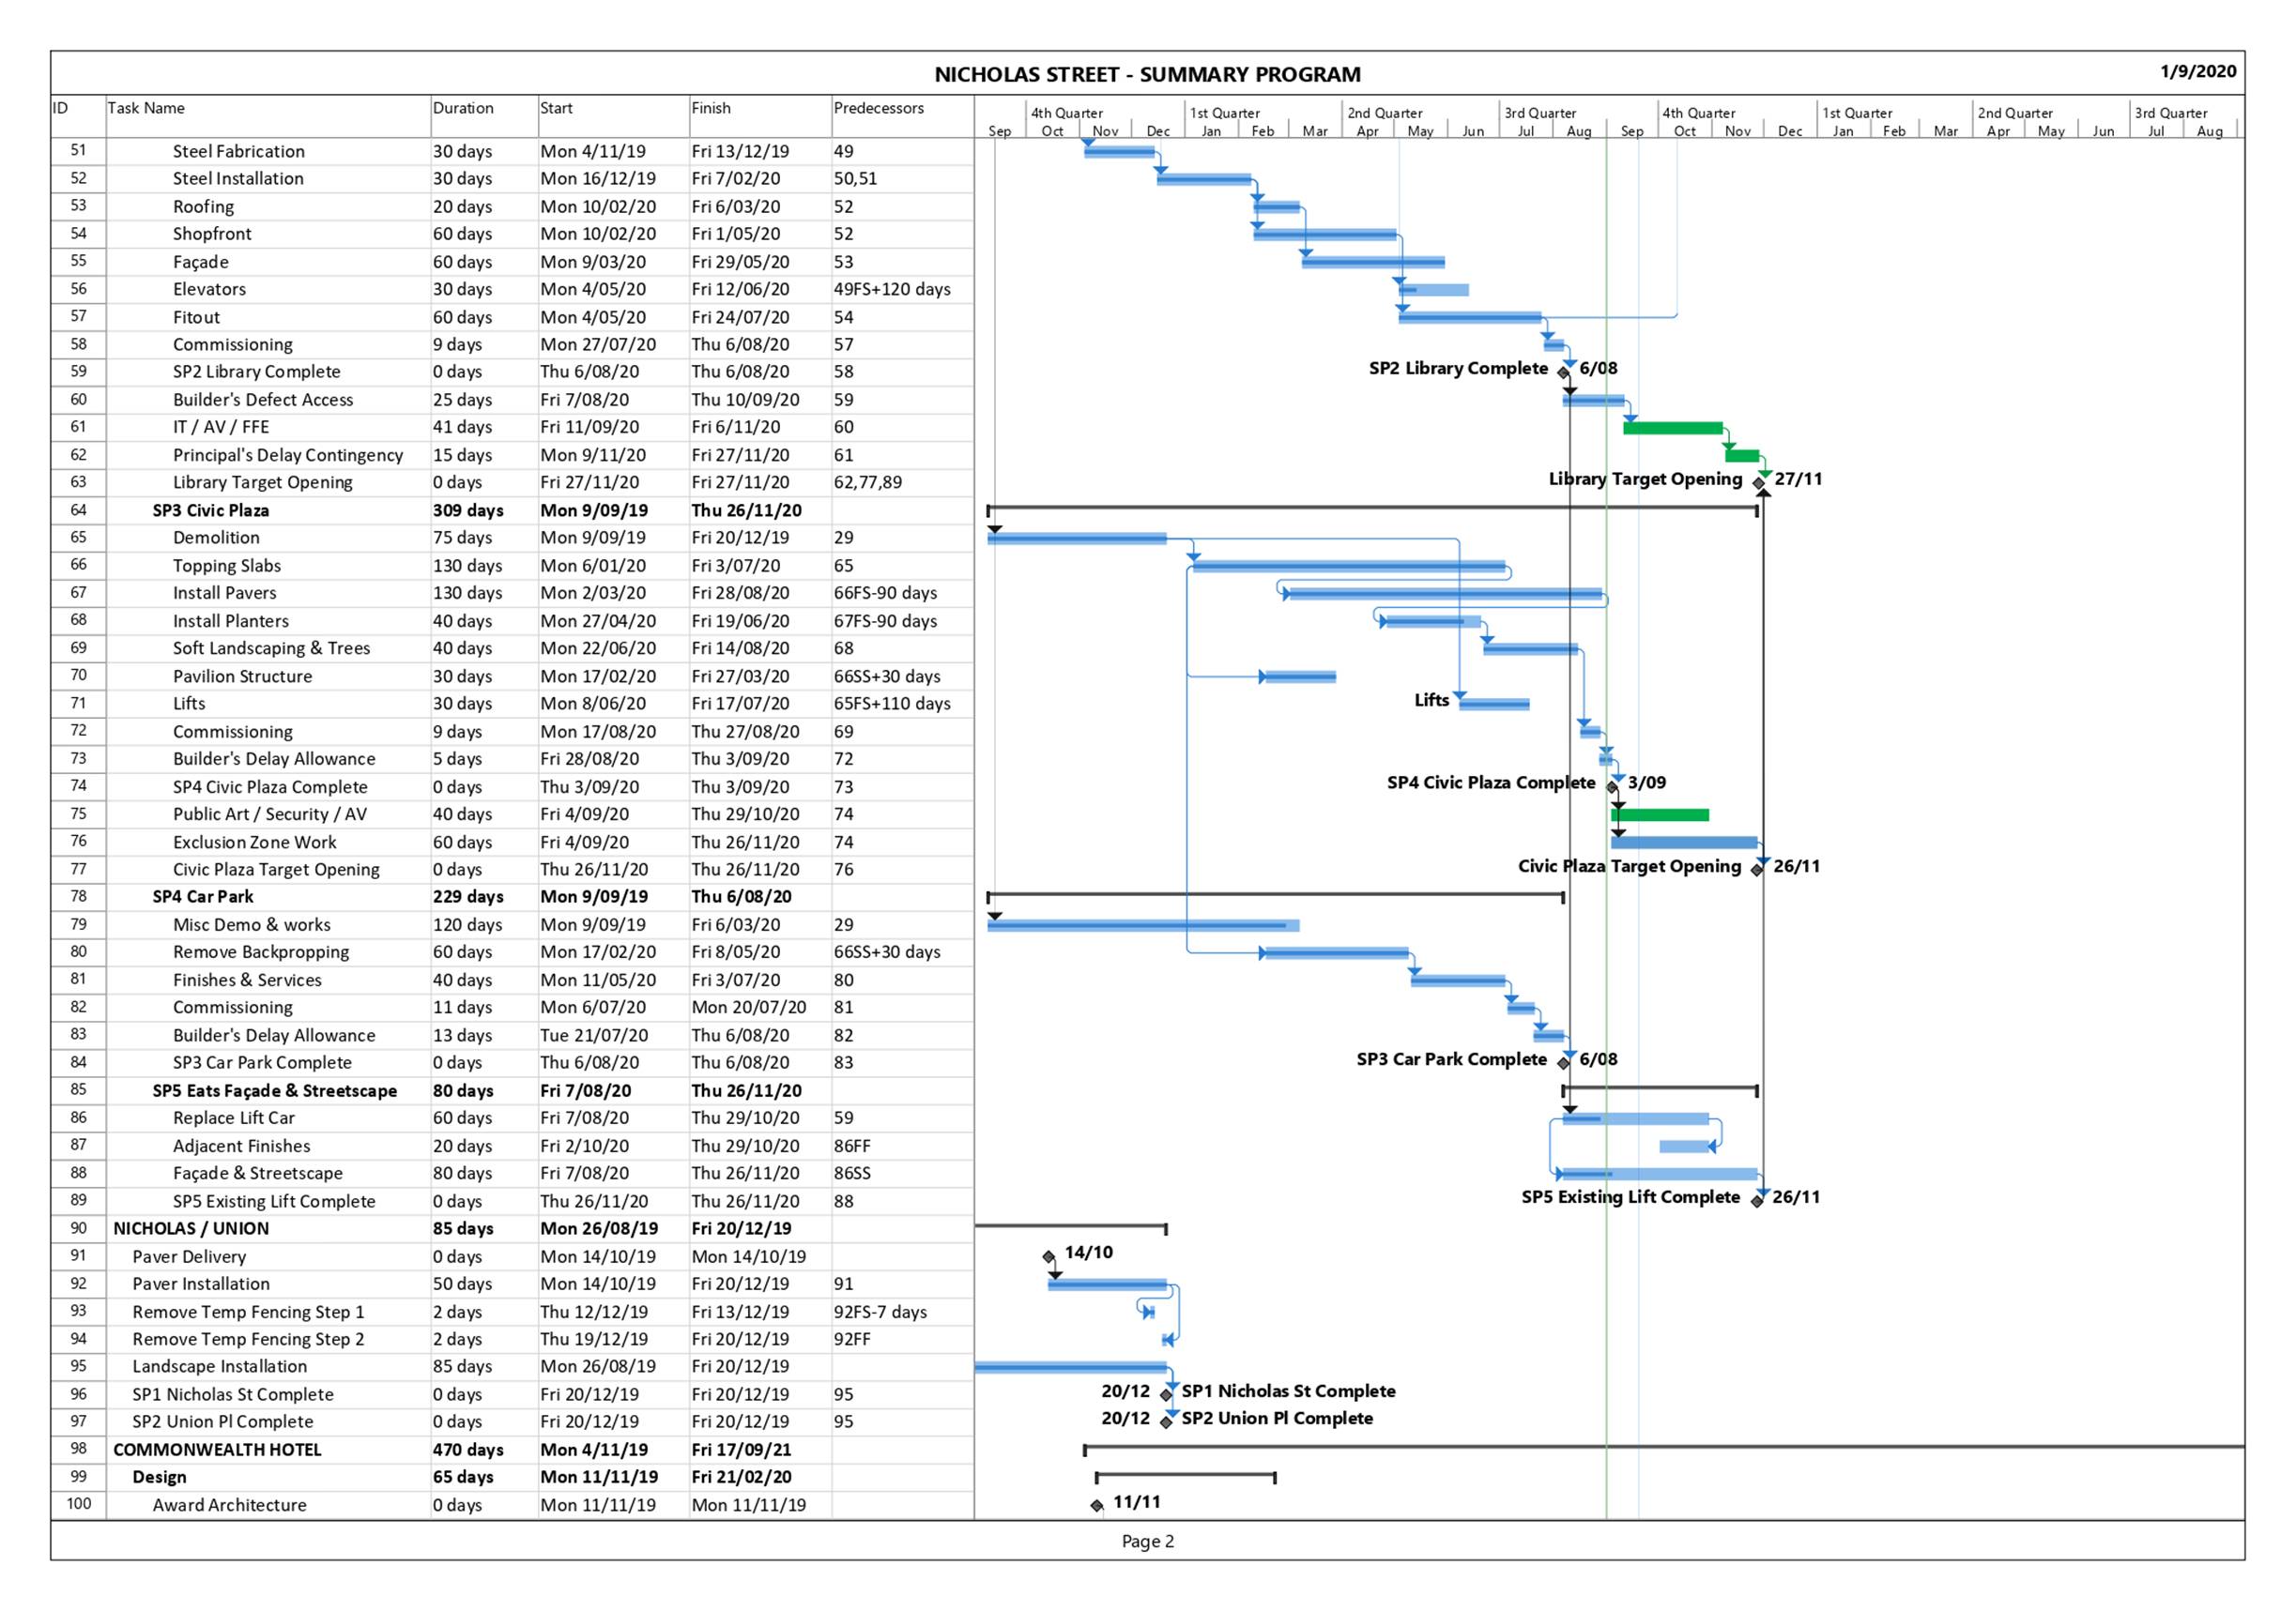This screenshot has width=2296, height=1611.
Task: Click the Landscape Installation task
Action: 220,1367
